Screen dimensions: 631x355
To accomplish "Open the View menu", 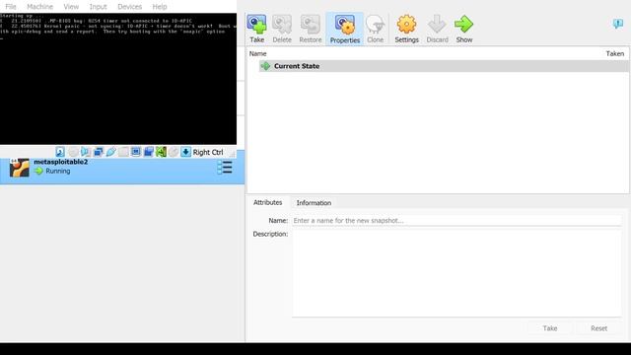I will pos(71,7).
